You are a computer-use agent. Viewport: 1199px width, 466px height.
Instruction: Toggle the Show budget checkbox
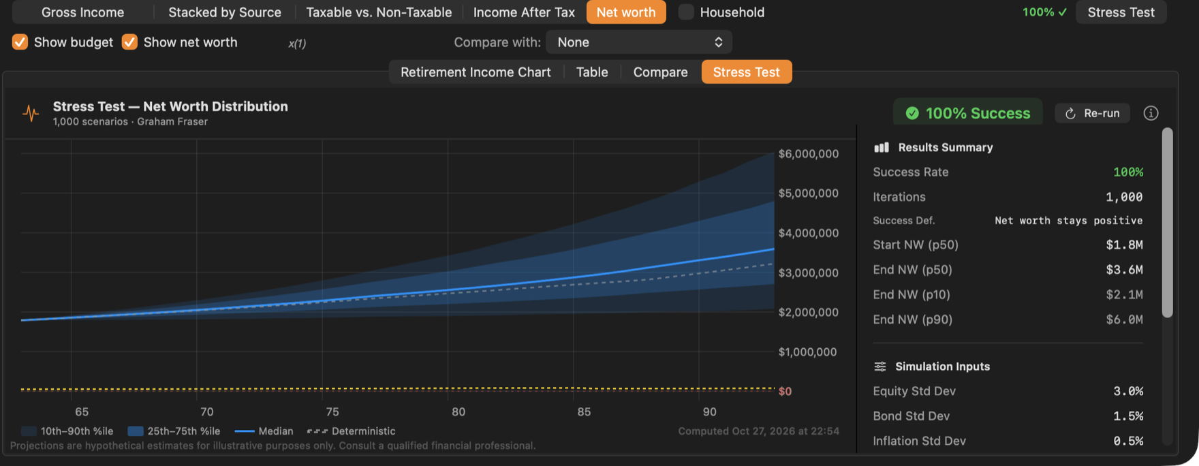point(20,42)
